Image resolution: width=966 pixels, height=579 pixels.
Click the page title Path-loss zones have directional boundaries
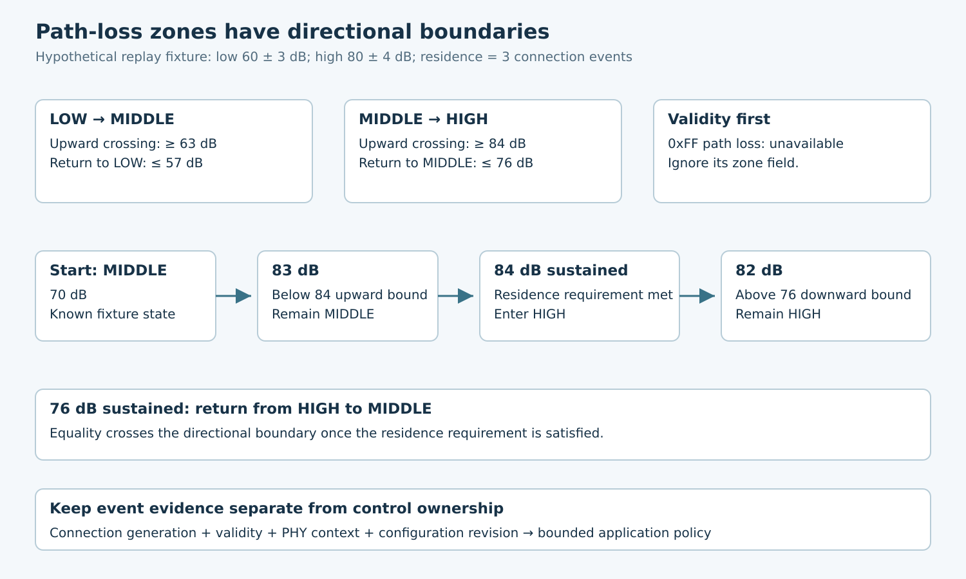coord(292,32)
